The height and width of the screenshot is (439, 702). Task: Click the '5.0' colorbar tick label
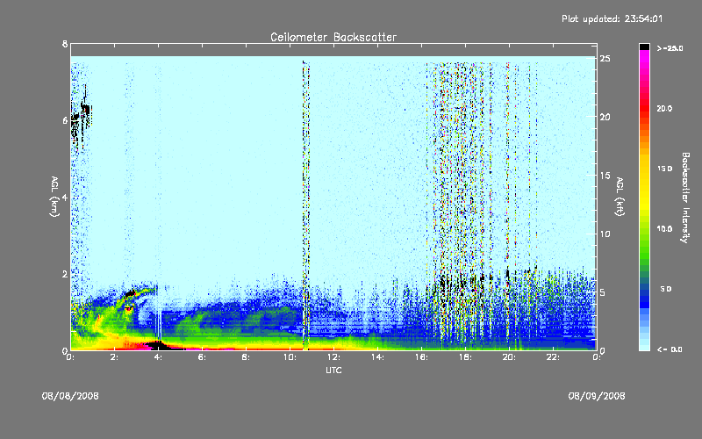666,289
